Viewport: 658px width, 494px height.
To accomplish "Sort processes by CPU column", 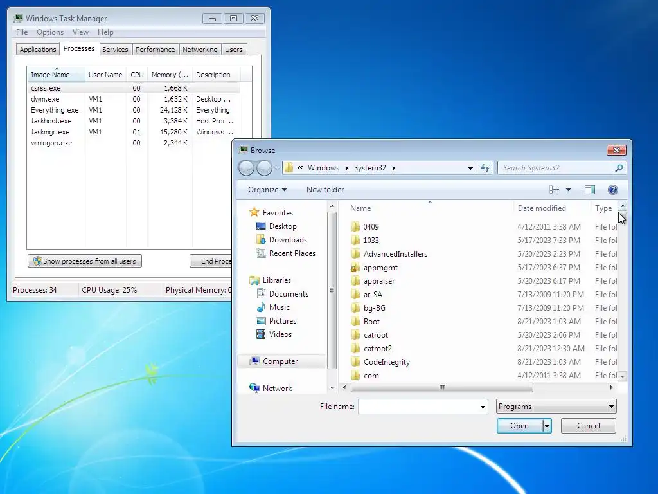I will (138, 75).
